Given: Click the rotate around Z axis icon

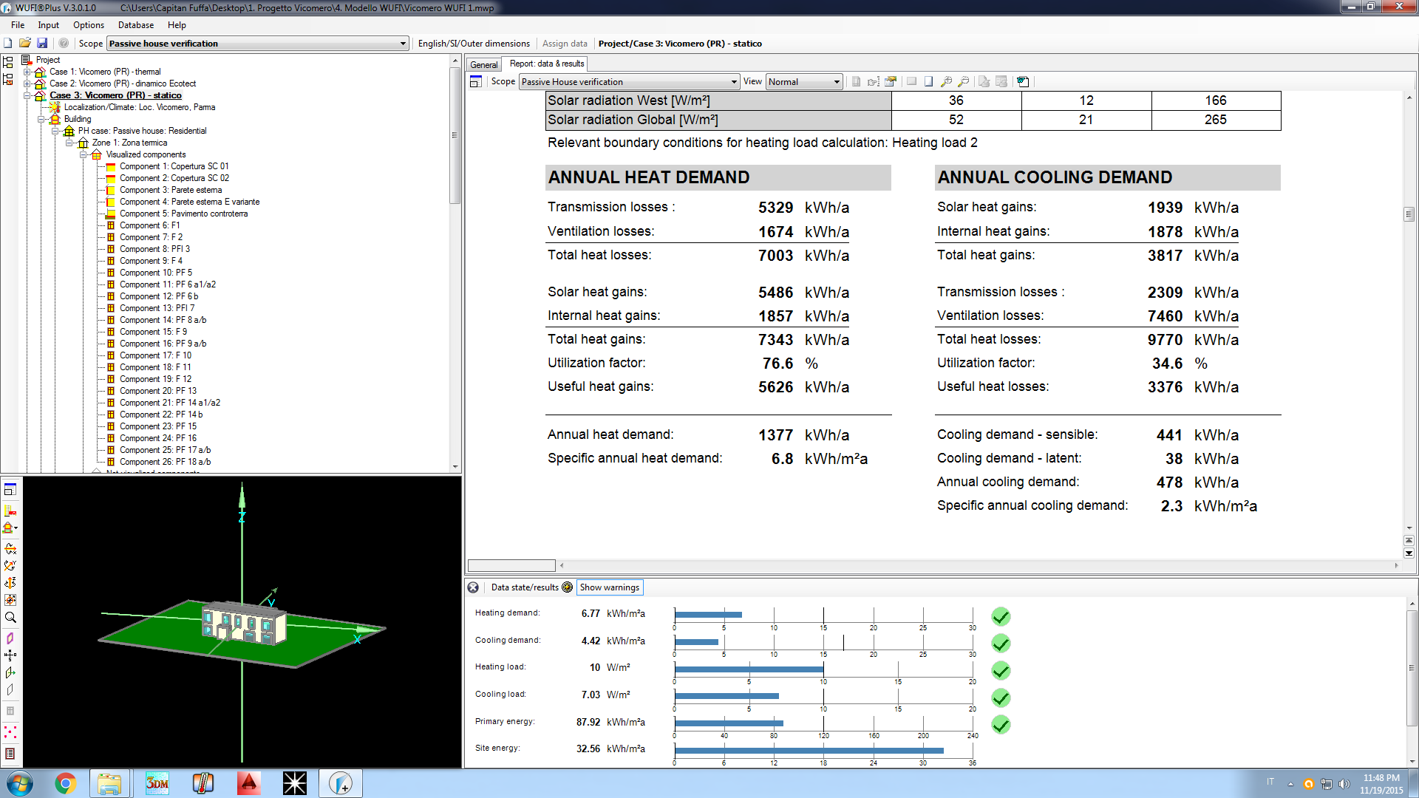Looking at the screenshot, I should pos(10,583).
